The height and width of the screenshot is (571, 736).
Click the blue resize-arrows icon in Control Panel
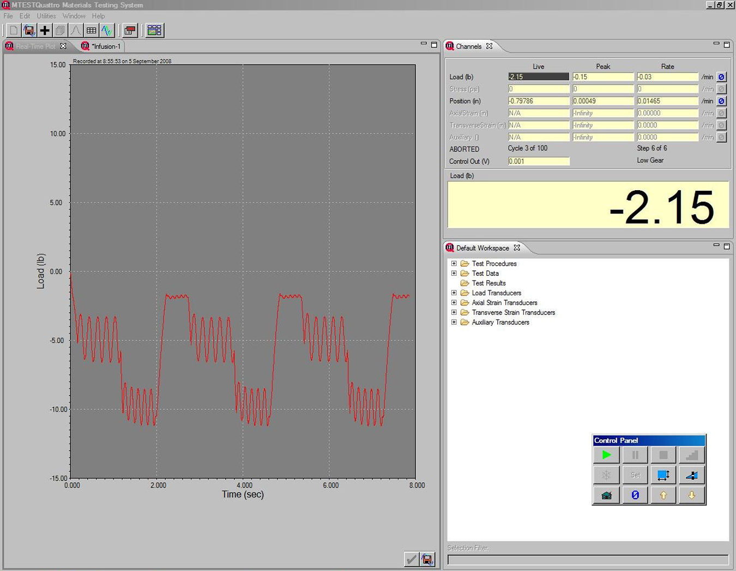click(x=663, y=475)
